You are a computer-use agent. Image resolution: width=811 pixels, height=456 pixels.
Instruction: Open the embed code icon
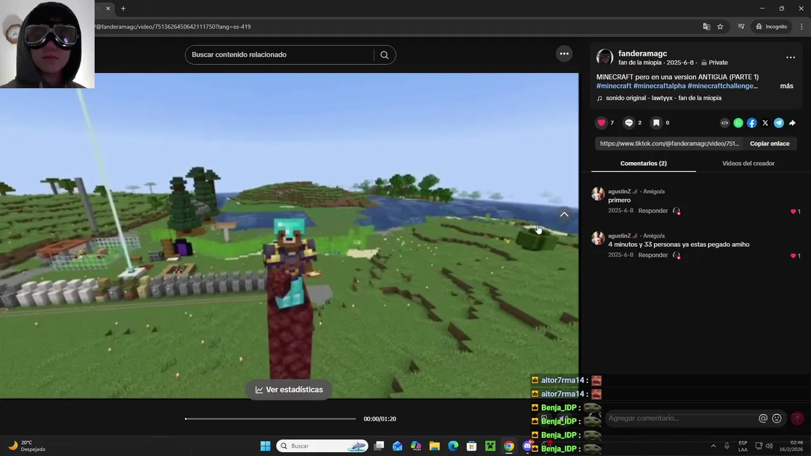coord(725,123)
